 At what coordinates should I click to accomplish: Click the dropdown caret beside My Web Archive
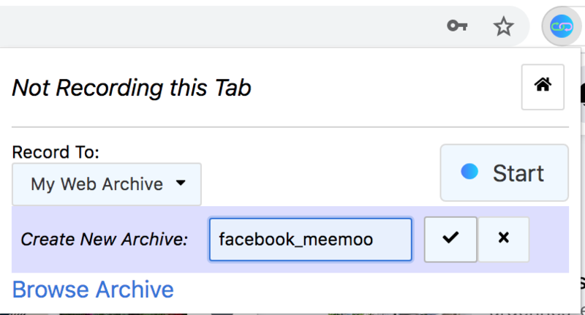(x=181, y=183)
